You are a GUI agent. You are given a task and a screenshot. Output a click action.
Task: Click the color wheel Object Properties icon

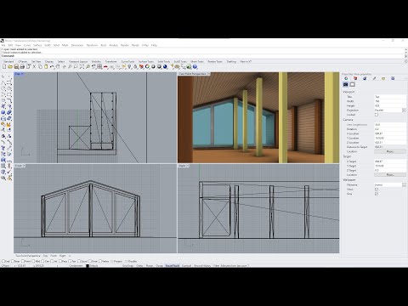(147, 67)
